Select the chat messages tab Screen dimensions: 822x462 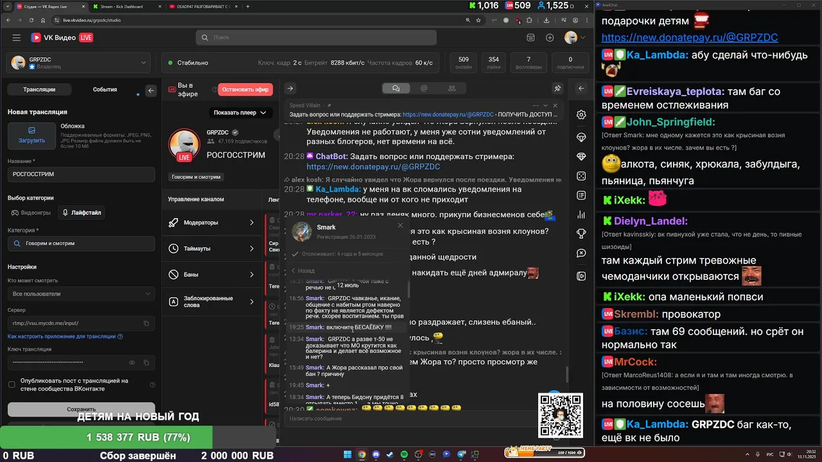(396, 89)
